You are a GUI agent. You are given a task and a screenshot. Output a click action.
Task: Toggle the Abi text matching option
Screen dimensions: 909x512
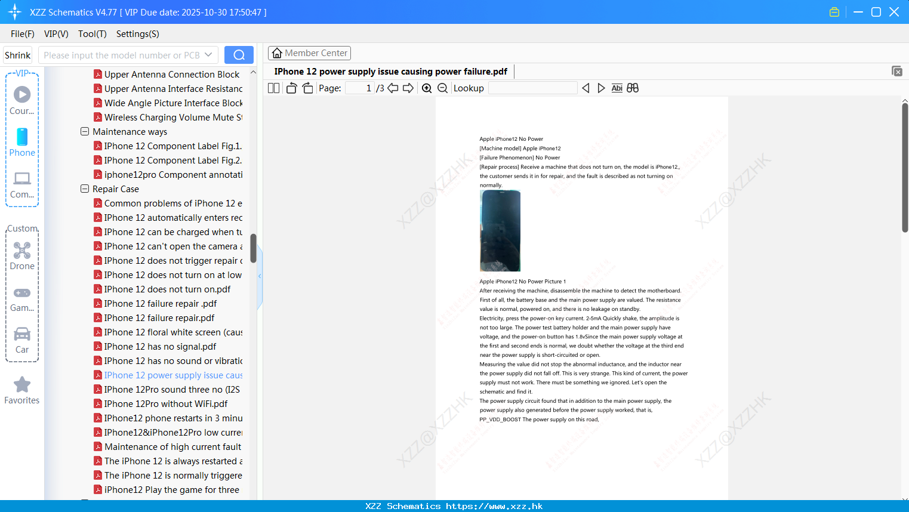(x=617, y=88)
